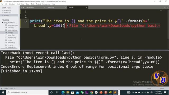Click the minimap at editor right edge

click(x=163, y=10)
